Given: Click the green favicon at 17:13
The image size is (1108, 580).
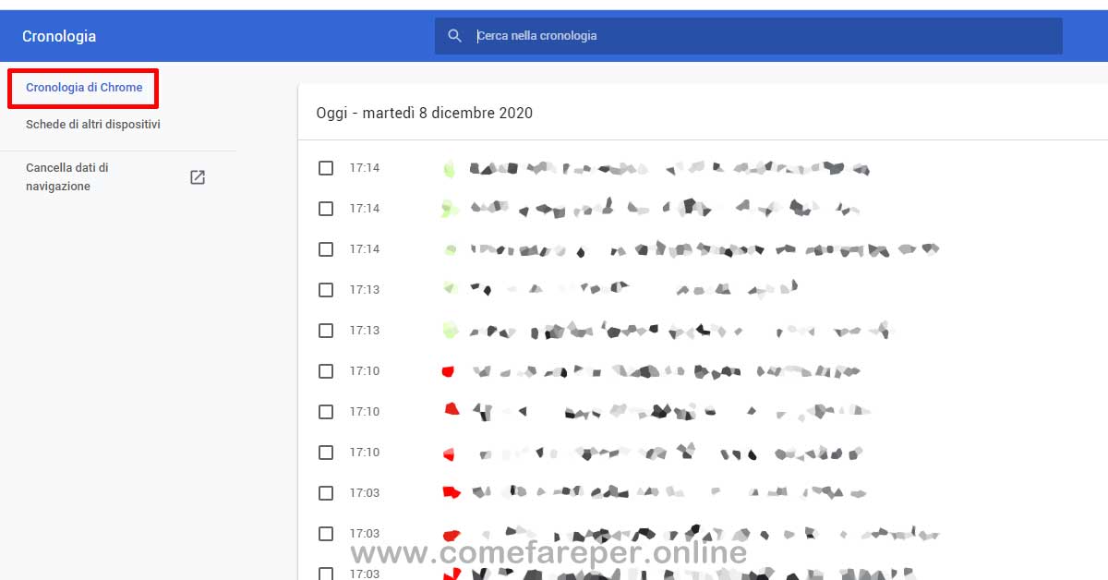Looking at the screenshot, I should [x=449, y=289].
